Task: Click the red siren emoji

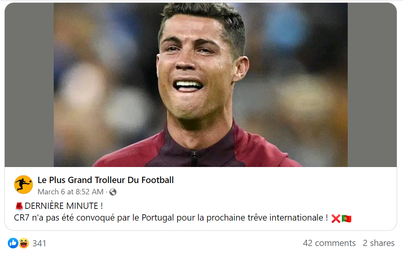Action: pyautogui.click(x=19, y=206)
